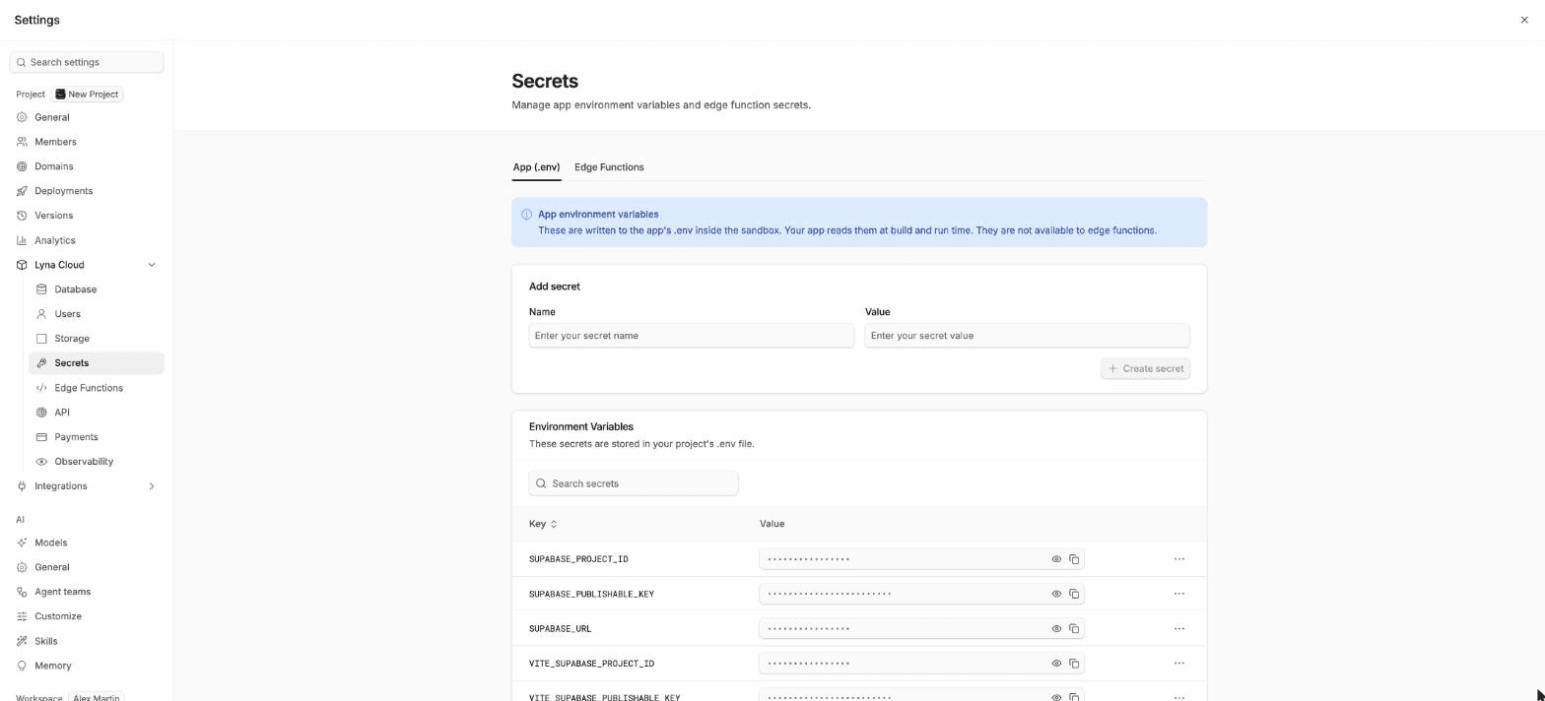The image size is (1545, 701).
Task: Focus the Search secrets box
Action: [x=634, y=483]
